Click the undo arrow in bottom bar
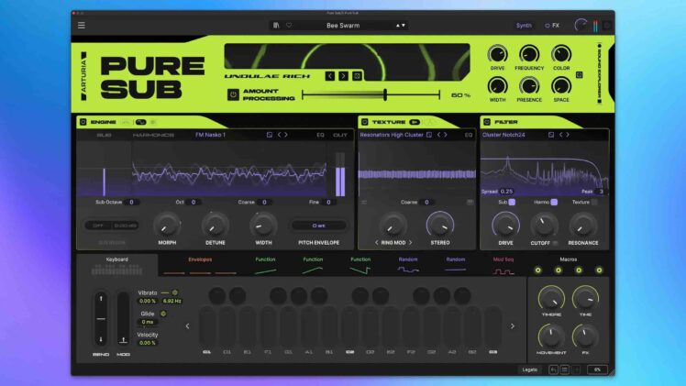The width and height of the screenshot is (686, 386). (x=553, y=369)
